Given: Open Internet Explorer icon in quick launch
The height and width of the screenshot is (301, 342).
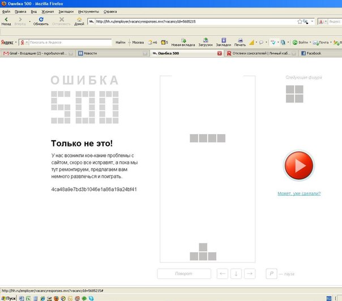Looking at the screenshot, I should [x=42, y=298].
